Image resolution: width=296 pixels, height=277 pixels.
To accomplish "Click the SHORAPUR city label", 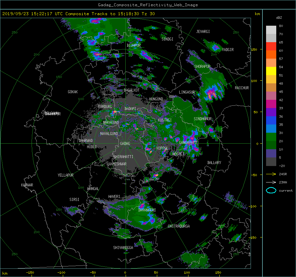I will pos(202,67).
